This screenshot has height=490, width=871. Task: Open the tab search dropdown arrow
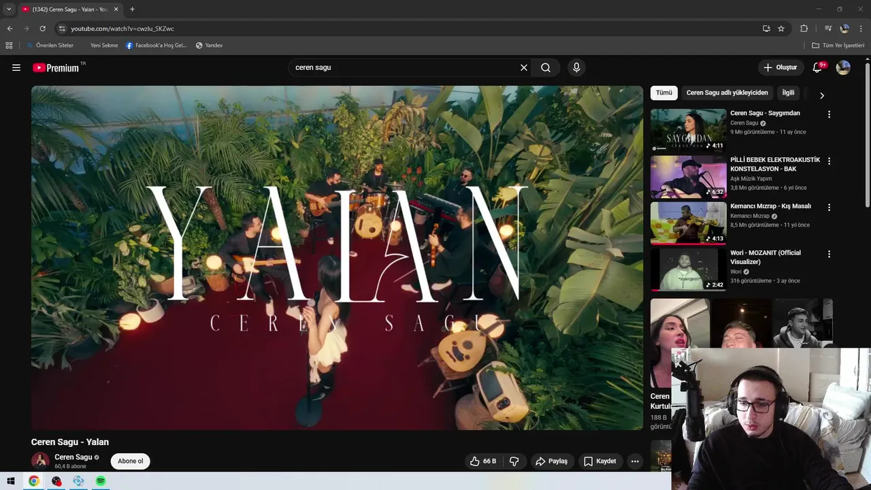(x=9, y=10)
